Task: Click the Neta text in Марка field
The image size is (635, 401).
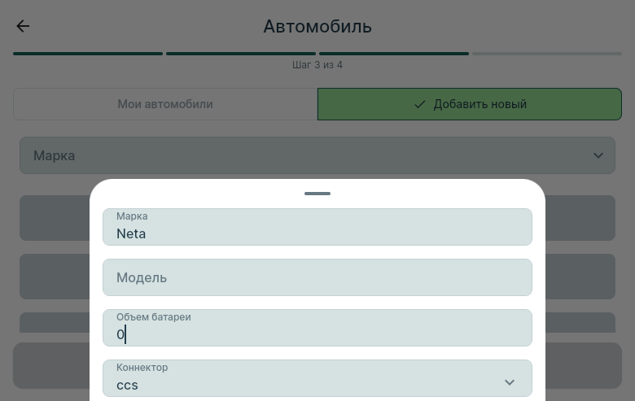Action: 131,233
